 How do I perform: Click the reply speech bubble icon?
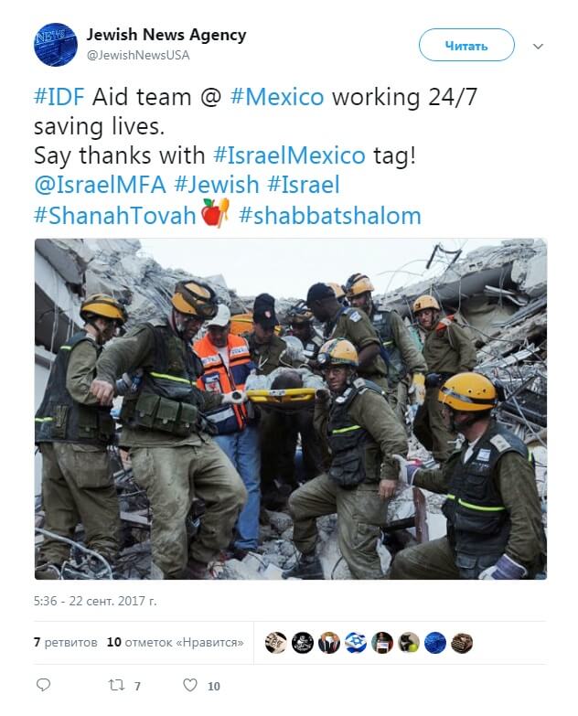click(43, 685)
